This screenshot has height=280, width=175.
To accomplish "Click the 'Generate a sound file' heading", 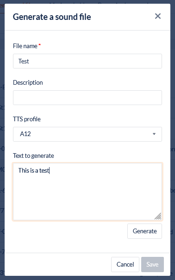I will pyautogui.click(x=52, y=17).
